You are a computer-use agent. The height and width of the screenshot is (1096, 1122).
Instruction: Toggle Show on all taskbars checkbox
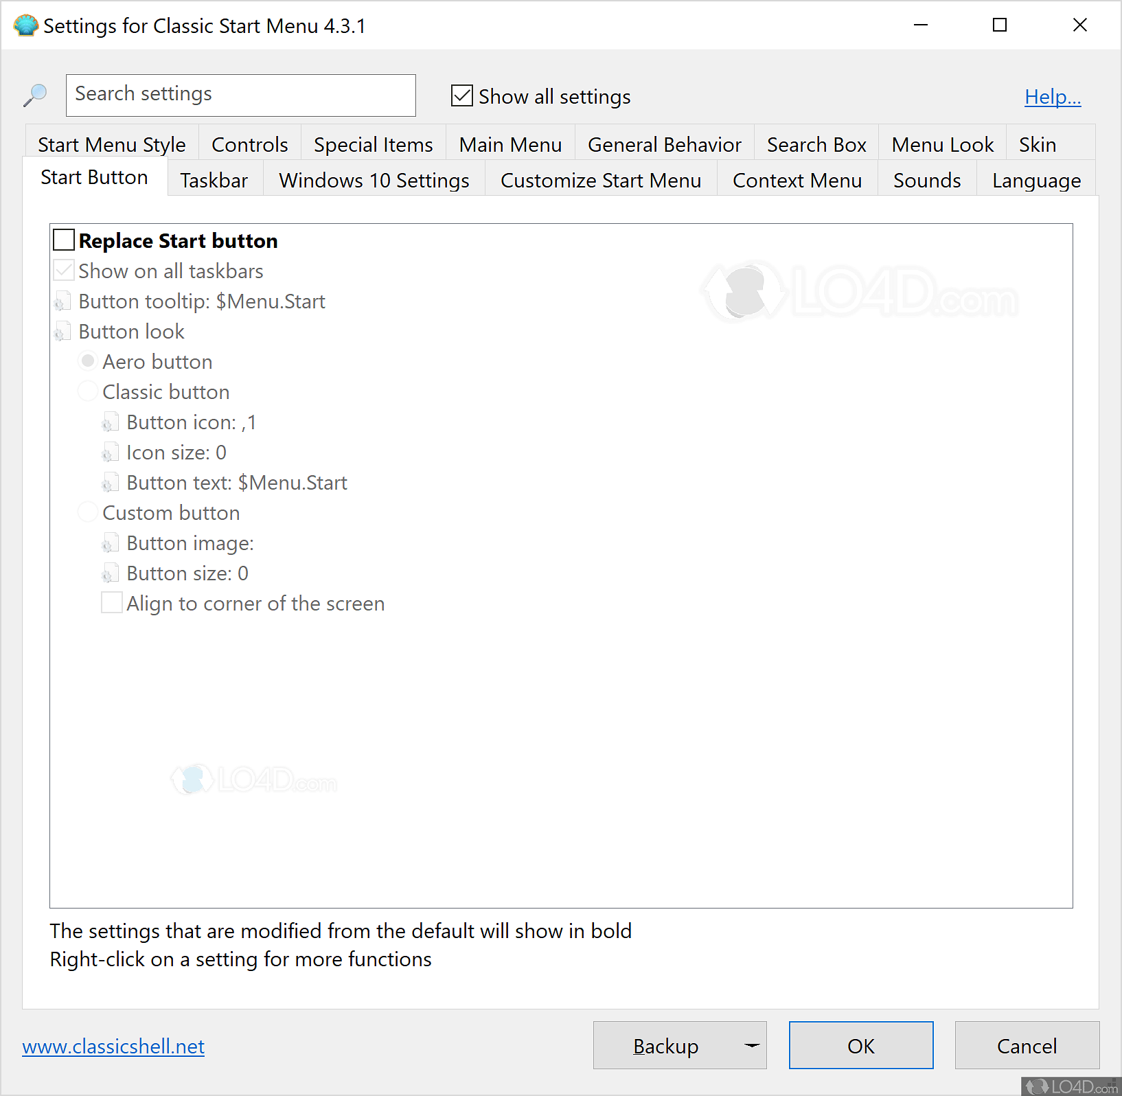64,270
